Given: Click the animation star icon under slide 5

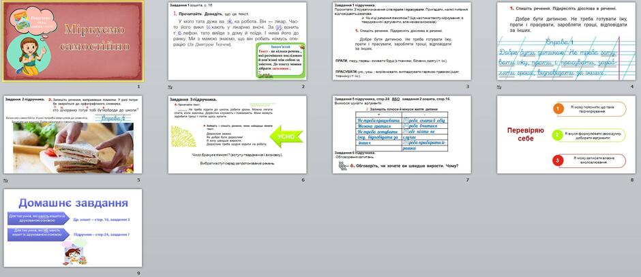Looking at the screenshot, I should point(5,180).
